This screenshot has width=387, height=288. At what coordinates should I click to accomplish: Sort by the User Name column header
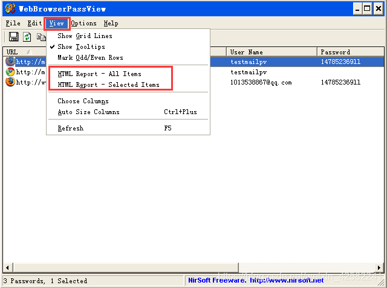pyautogui.click(x=272, y=52)
